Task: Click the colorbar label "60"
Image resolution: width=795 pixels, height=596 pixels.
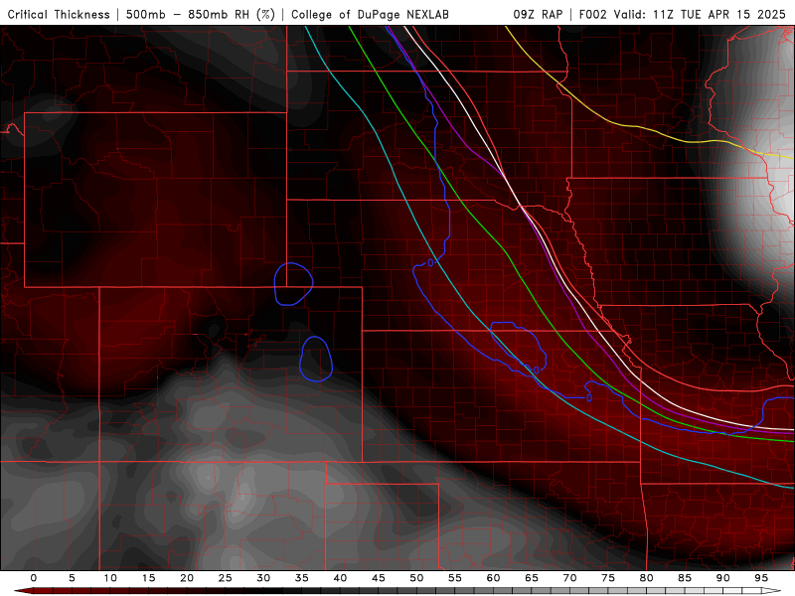Action: [493, 578]
